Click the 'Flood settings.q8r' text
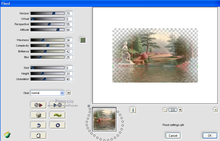Screen dimensions: 220x141 (x=173, y=125)
